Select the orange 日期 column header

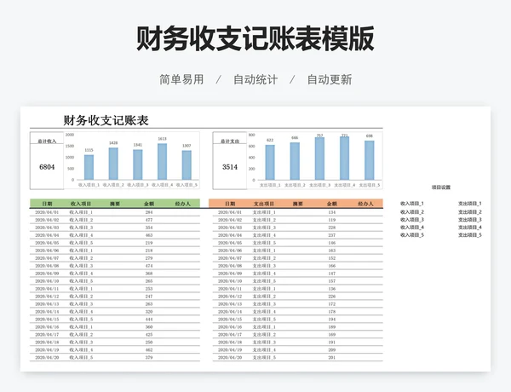(x=230, y=204)
